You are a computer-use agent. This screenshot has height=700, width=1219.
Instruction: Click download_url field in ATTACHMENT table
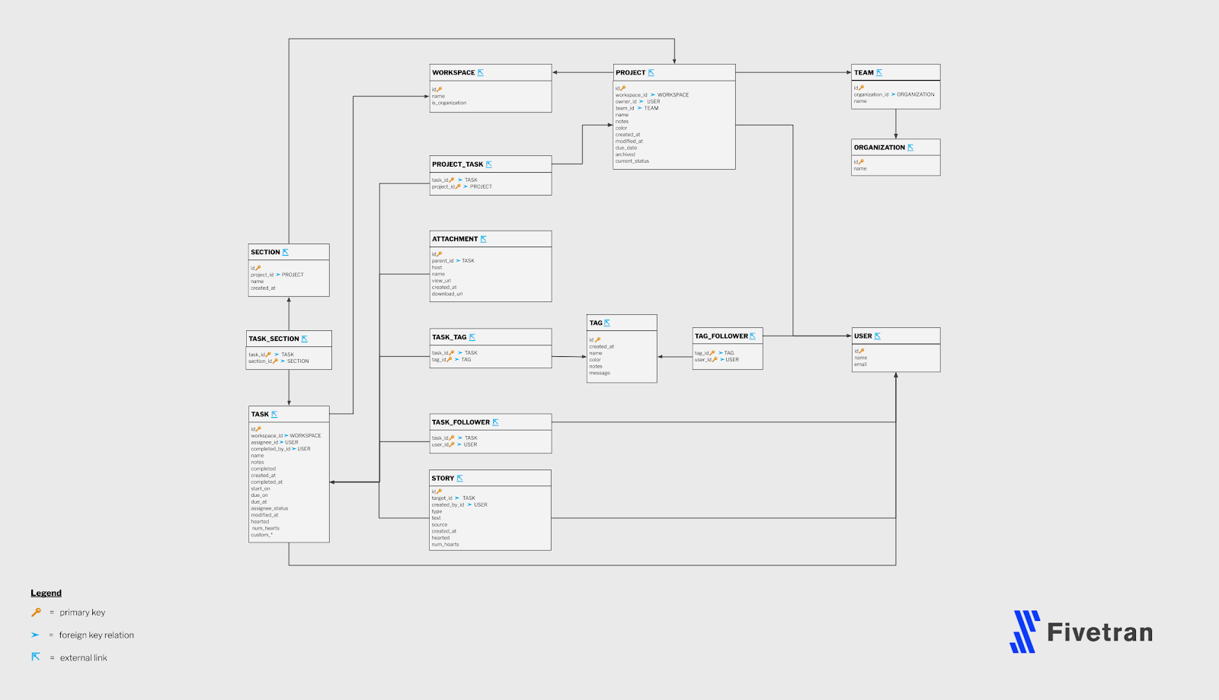tap(447, 294)
